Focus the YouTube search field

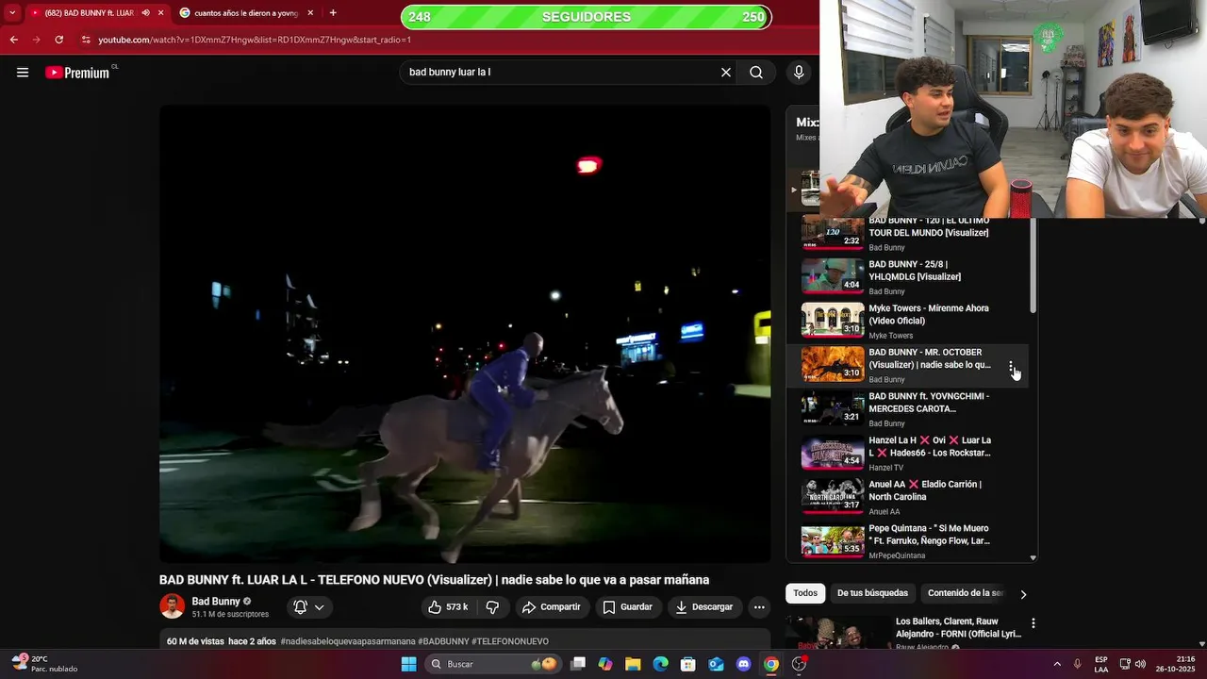tap(561, 73)
